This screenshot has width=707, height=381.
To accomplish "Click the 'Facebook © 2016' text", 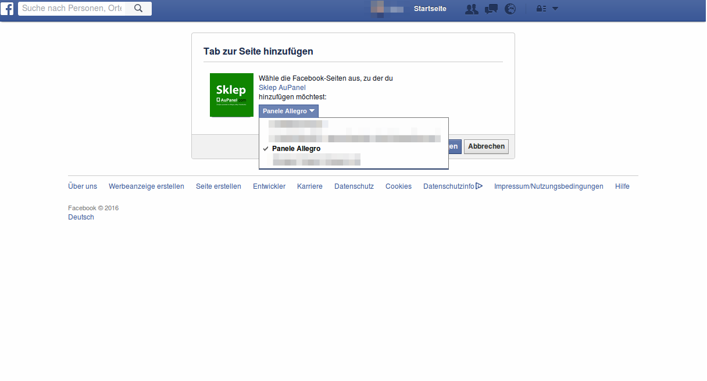I will tap(93, 208).
